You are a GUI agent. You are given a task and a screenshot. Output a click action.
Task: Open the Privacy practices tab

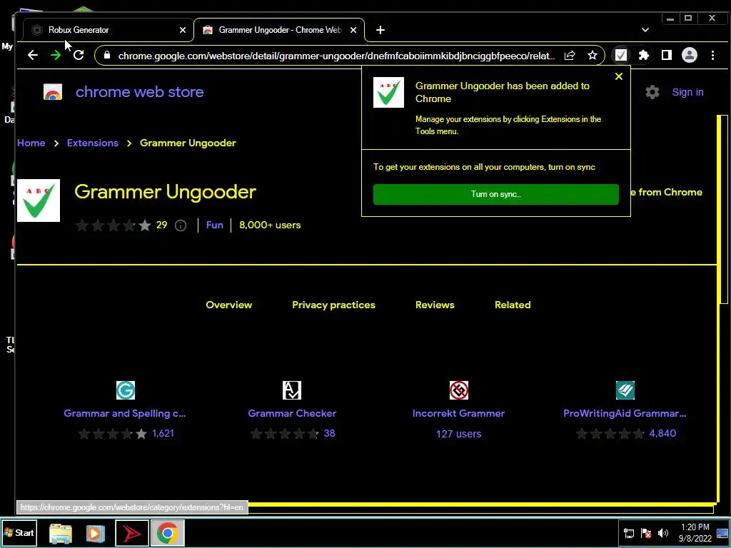click(333, 305)
